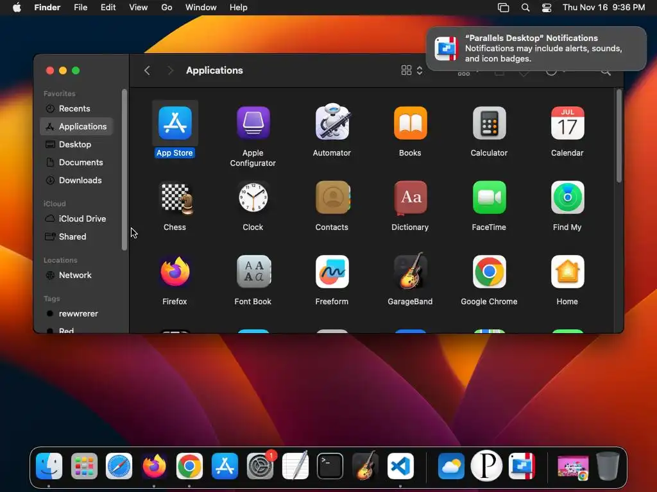
Task: Select the FaceTime app icon
Action: (x=489, y=197)
